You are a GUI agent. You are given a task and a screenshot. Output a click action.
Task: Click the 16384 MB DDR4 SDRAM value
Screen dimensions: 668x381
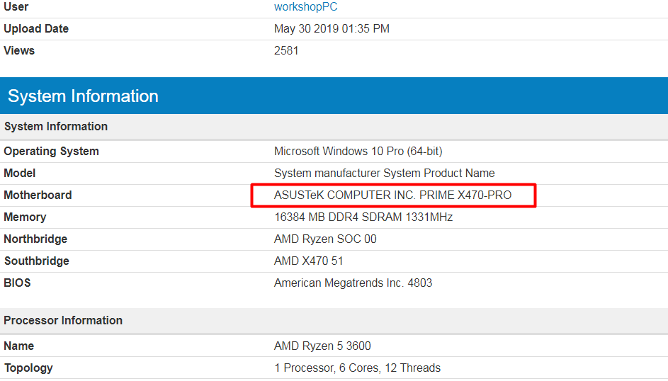tap(363, 217)
